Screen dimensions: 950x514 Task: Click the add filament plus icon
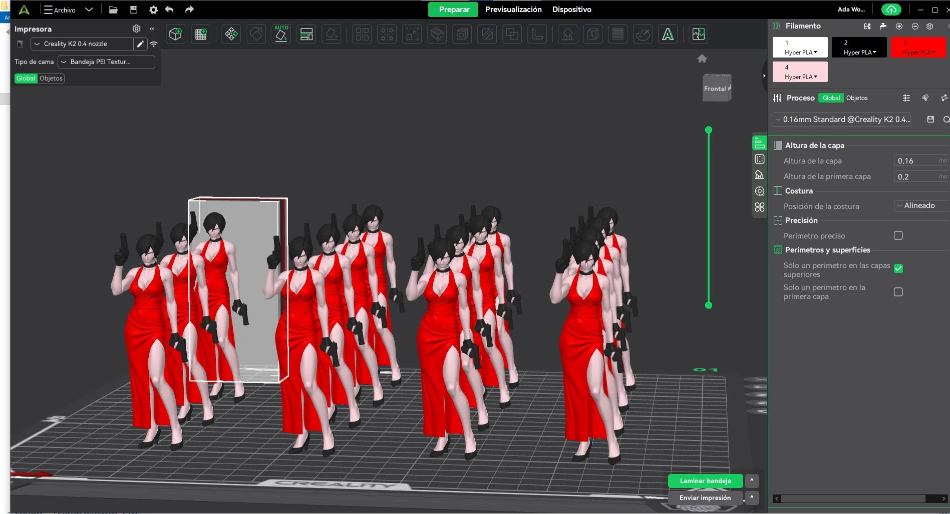(x=899, y=26)
